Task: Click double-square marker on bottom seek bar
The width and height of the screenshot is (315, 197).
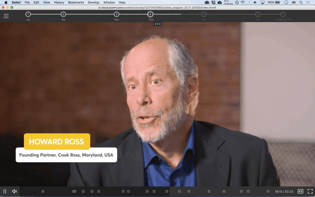Action: click(x=74, y=191)
